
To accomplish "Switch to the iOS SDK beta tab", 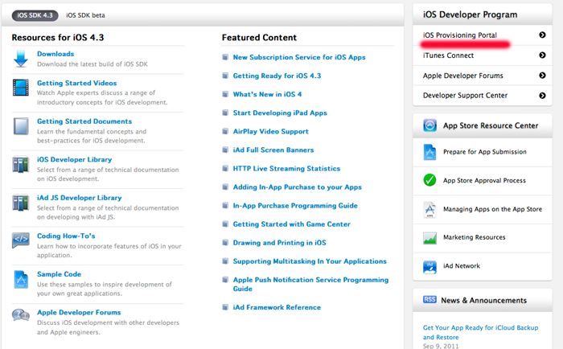I will point(85,15).
